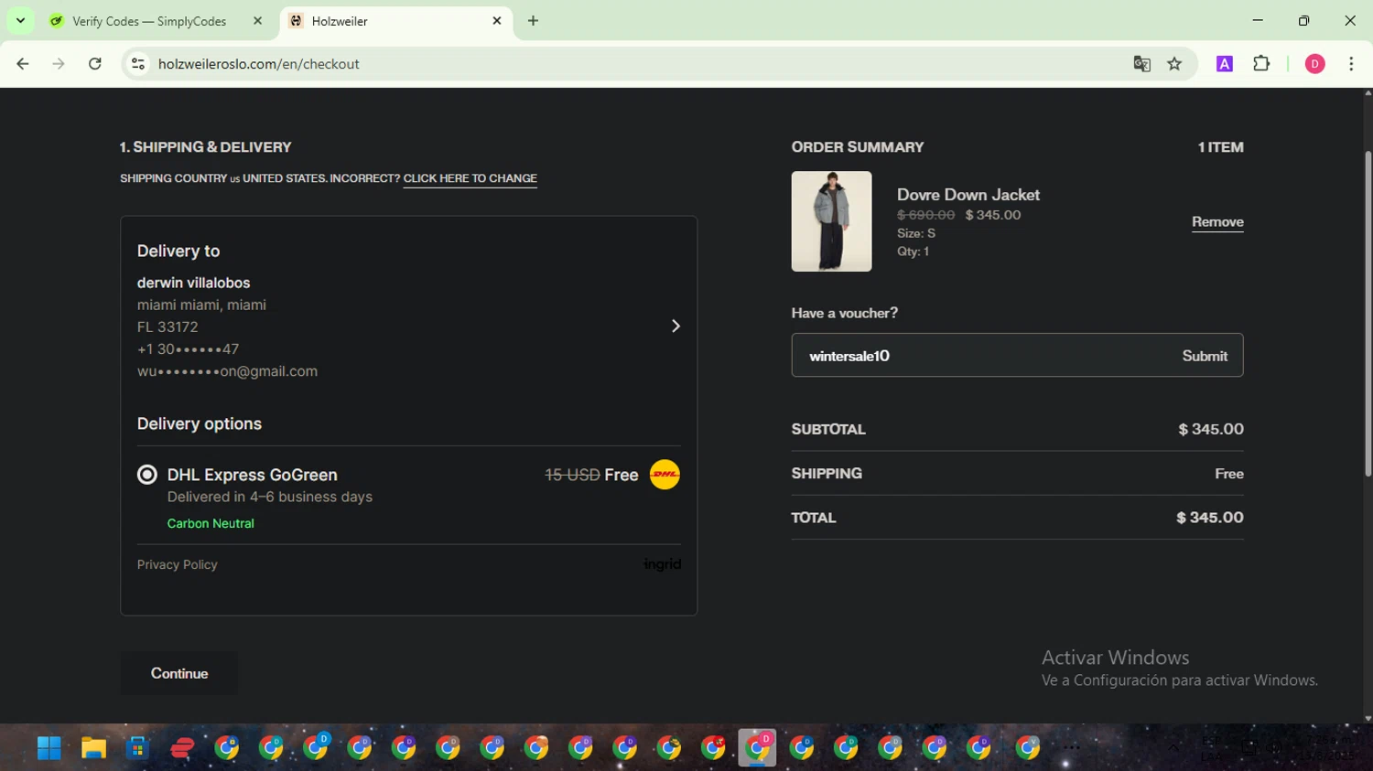Open Chrome's three-dot menu
Image resolution: width=1373 pixels, height=771 pixels.
(1351, 64)
